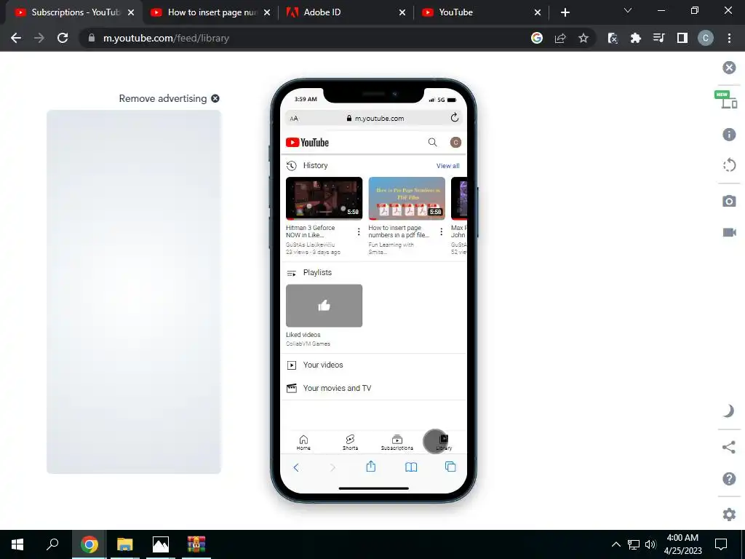This screenshot has height=559, width=745.
Task: Rotate the simulated phone
Action: [729, 165]
